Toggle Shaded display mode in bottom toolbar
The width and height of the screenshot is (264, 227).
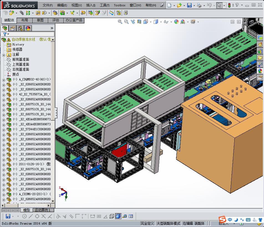(x=118, y=216)
